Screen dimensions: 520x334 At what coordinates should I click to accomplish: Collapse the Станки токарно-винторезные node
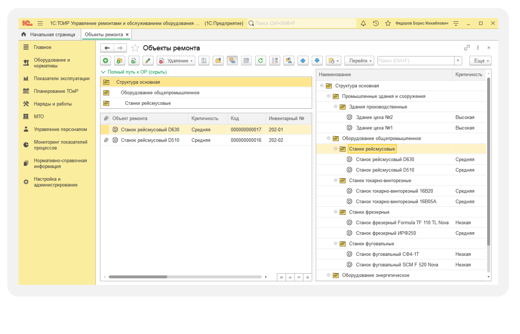[335, 181]
